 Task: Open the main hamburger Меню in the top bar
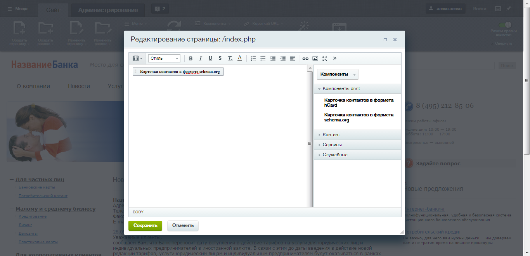(x=17, y=9)
